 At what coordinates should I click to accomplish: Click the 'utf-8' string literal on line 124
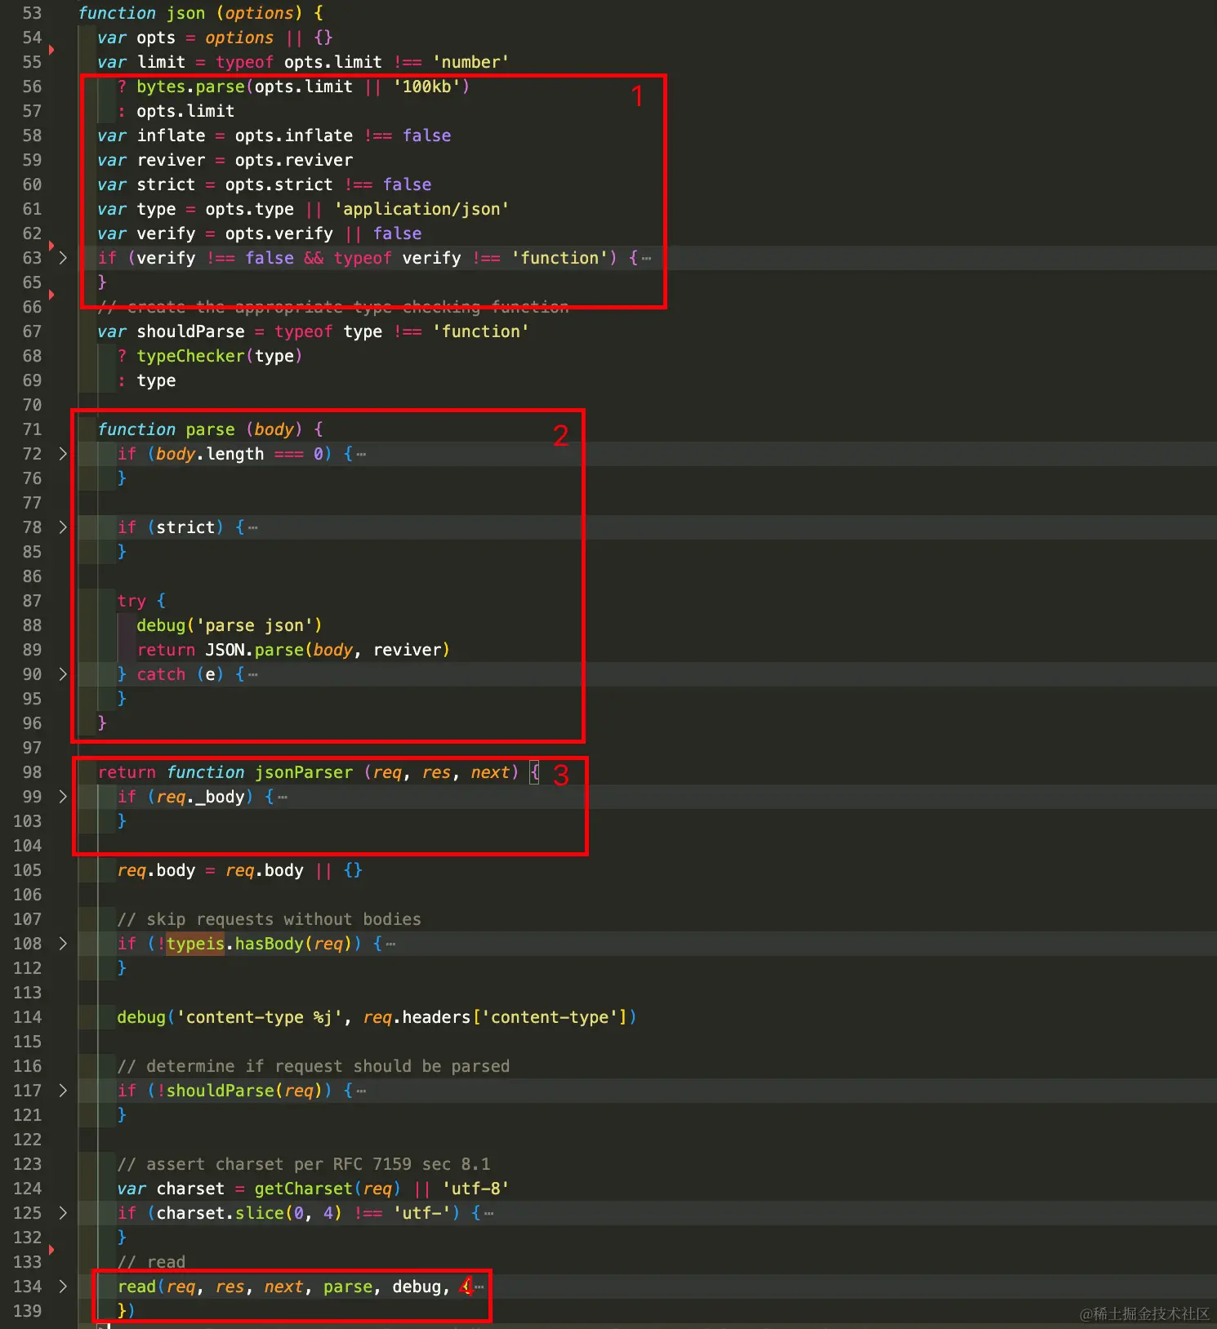(475, 1189)
